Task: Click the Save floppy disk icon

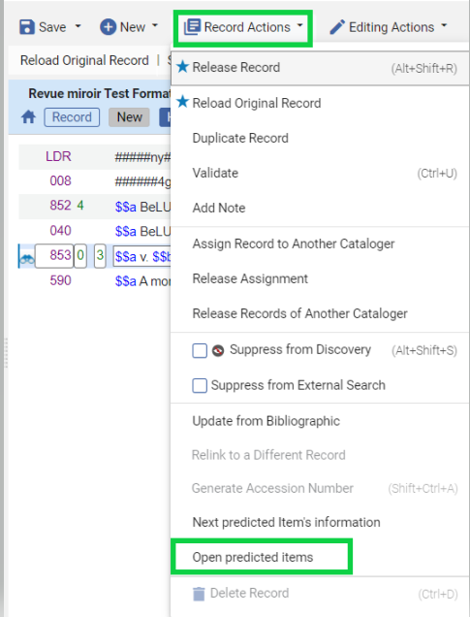Action: click(x=27, y=27)
